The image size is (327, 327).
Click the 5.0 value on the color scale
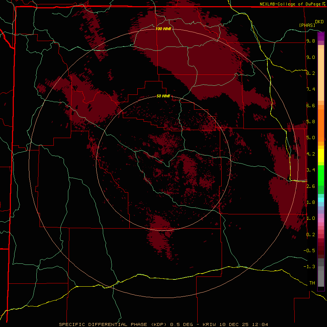(311, 138)
